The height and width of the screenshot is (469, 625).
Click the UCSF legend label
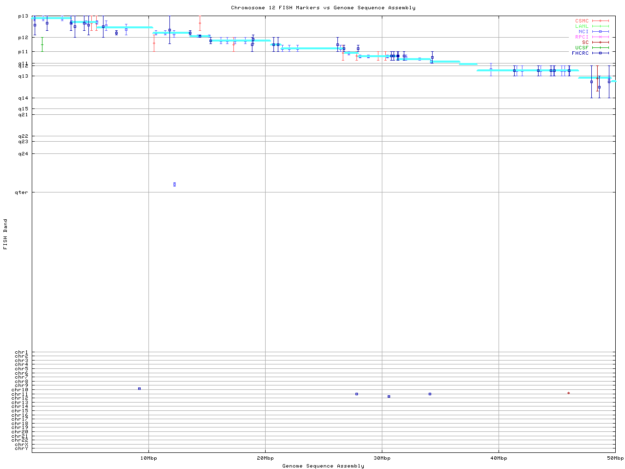582,47
